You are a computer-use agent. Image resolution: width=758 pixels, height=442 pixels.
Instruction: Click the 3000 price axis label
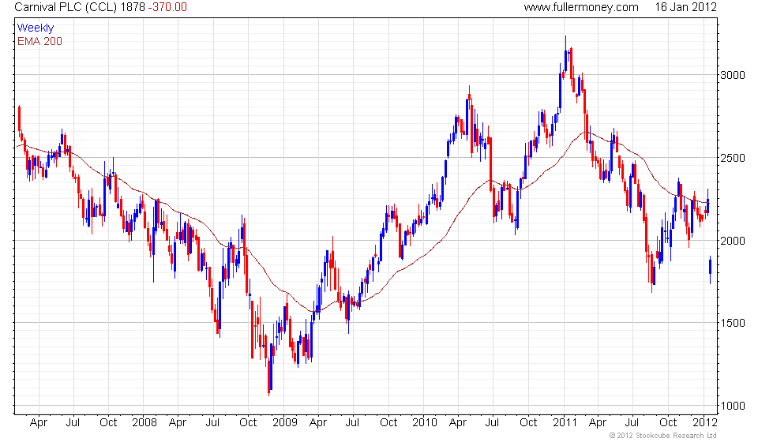tap(733, 75)
